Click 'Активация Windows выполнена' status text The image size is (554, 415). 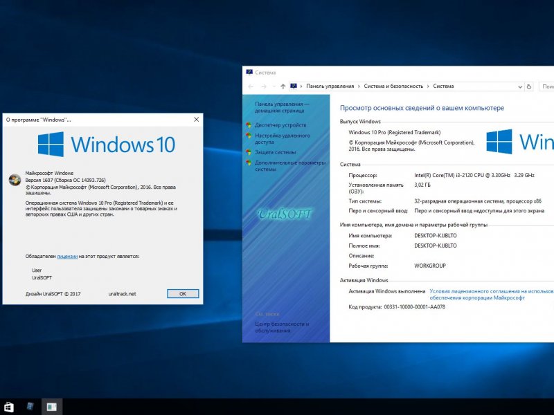387,291
